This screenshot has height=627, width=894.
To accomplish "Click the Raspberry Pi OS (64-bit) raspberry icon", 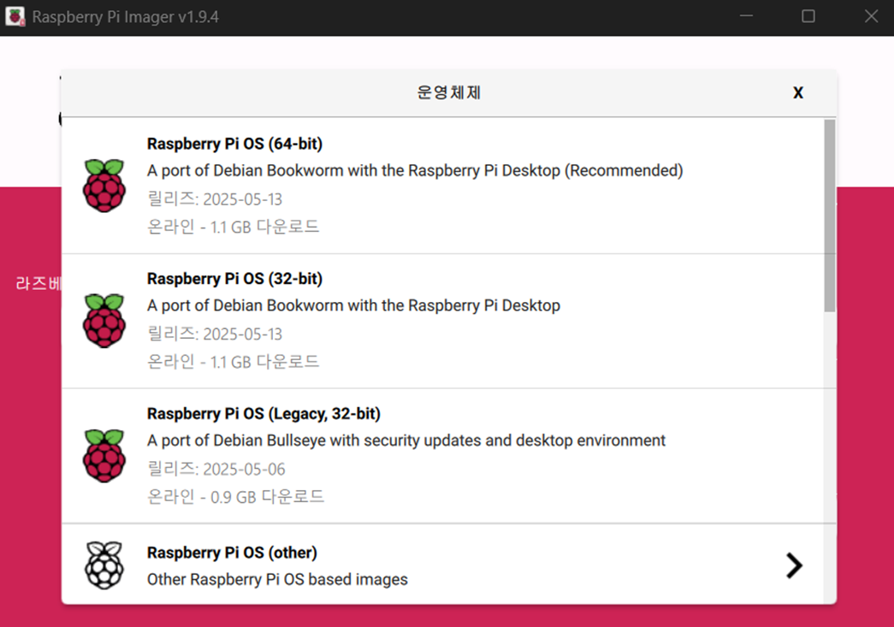I will click(104, 186).
